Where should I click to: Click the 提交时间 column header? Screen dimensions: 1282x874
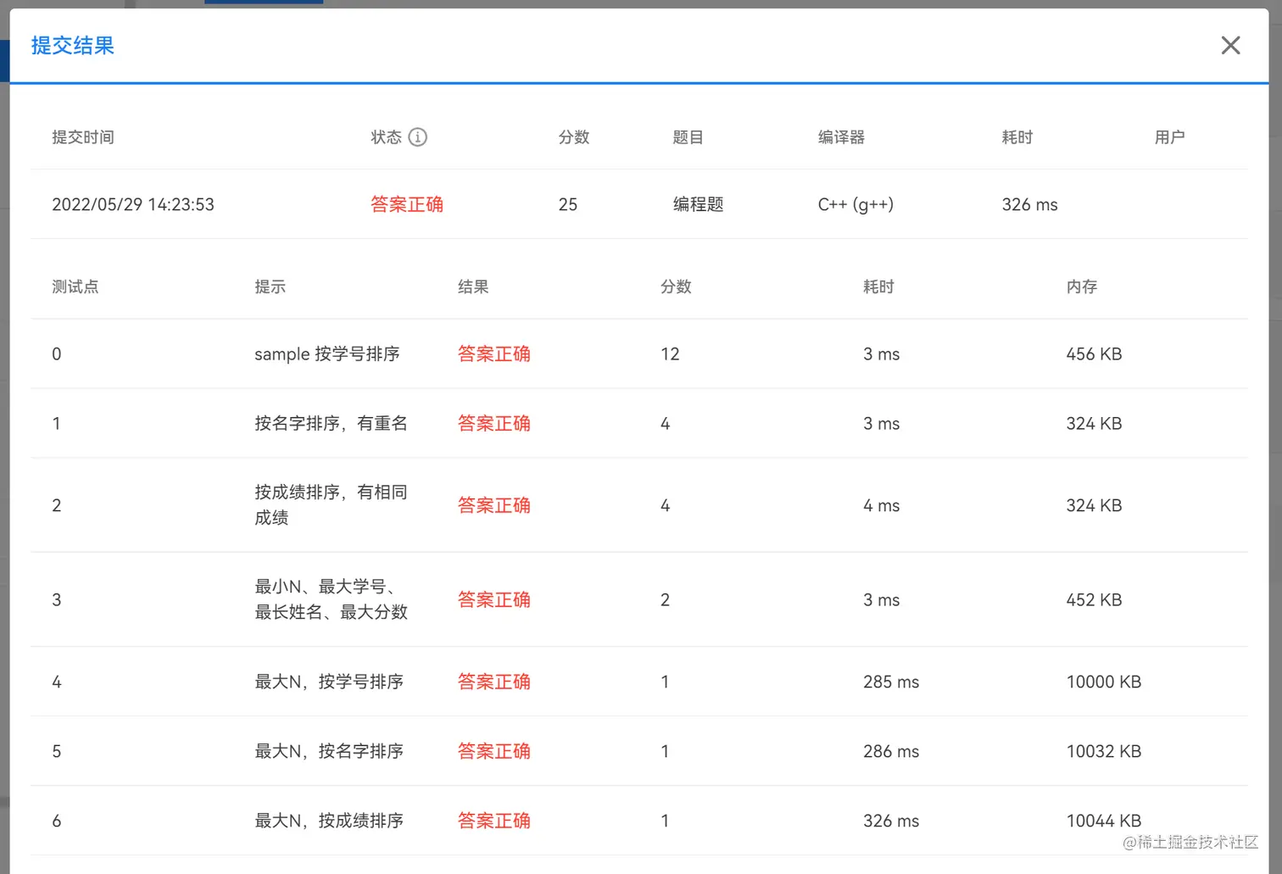pyautogui.click(x=83, y=137)
